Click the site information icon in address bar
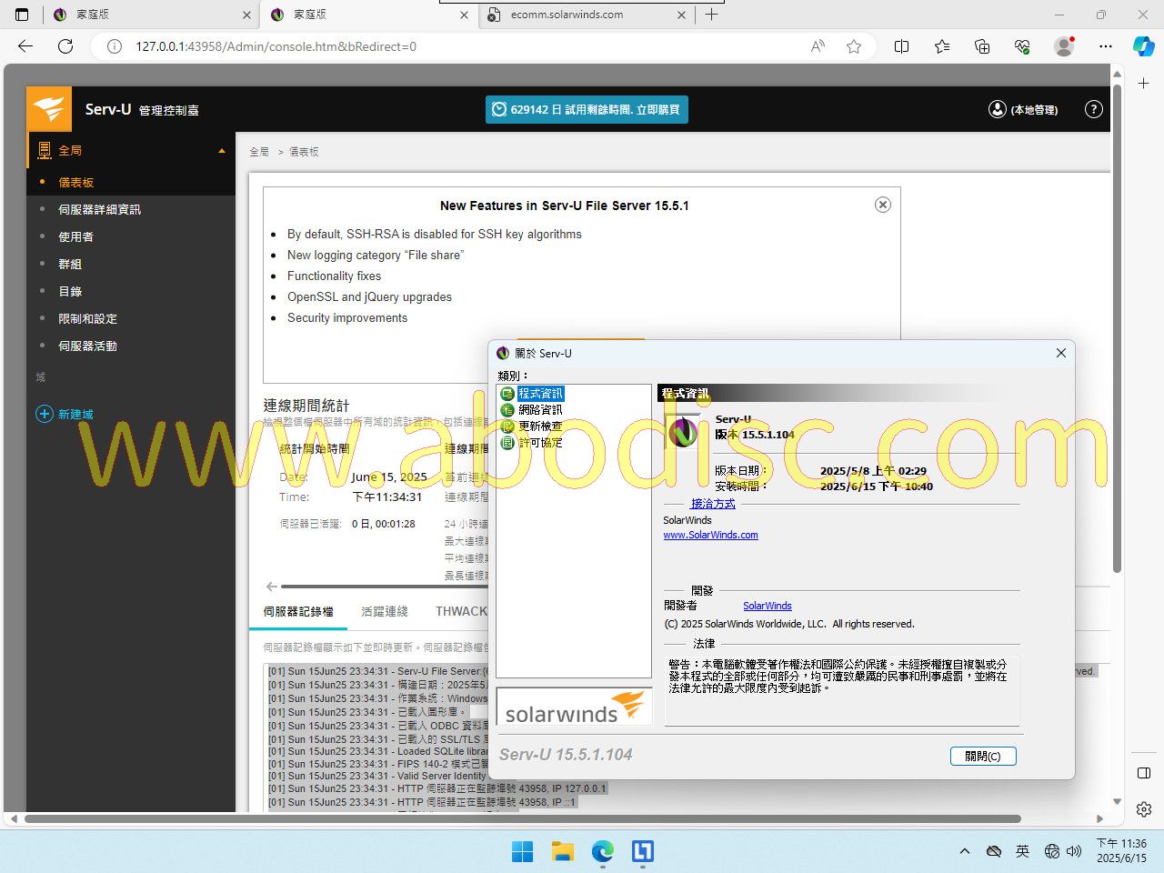1164x873 pixels. 115,46
